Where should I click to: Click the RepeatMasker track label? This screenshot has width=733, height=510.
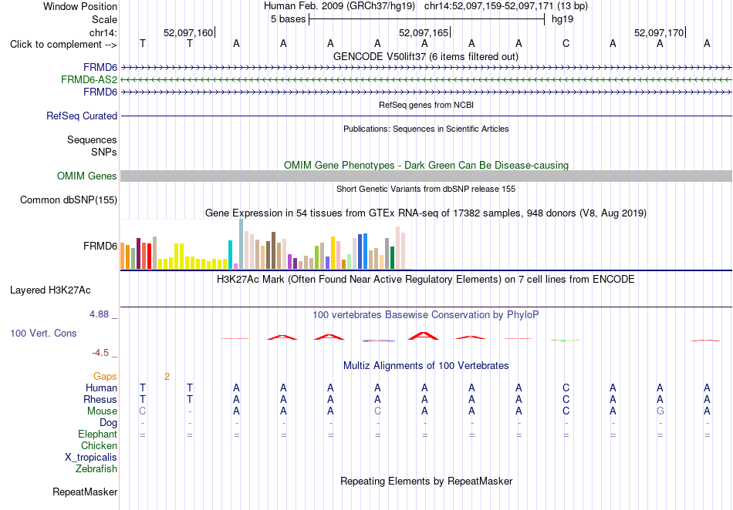(85, 492)
